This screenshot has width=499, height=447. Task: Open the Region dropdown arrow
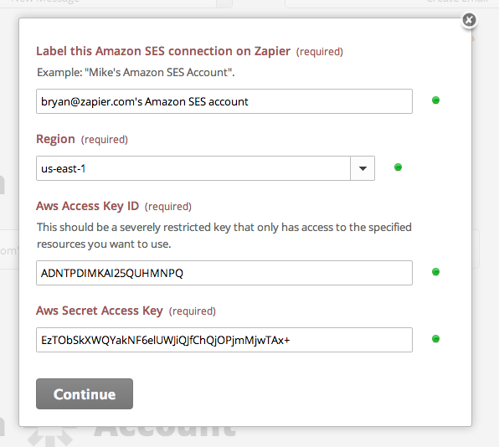point(363,168)
